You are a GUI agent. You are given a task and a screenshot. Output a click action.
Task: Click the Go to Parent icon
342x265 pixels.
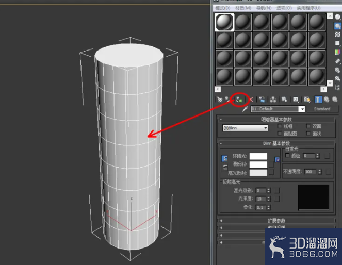(x=327, y=100)
